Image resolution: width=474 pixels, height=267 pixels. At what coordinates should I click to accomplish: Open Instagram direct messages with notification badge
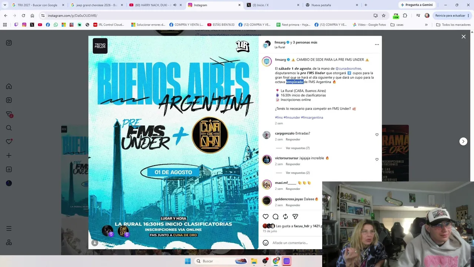9,114
